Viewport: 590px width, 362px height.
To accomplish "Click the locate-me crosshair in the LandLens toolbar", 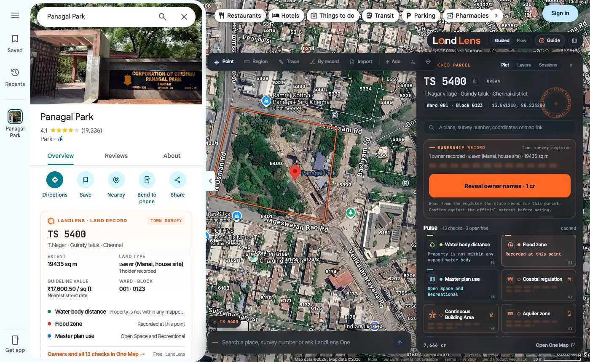I will pyautogui.click(x=428, y=61).
